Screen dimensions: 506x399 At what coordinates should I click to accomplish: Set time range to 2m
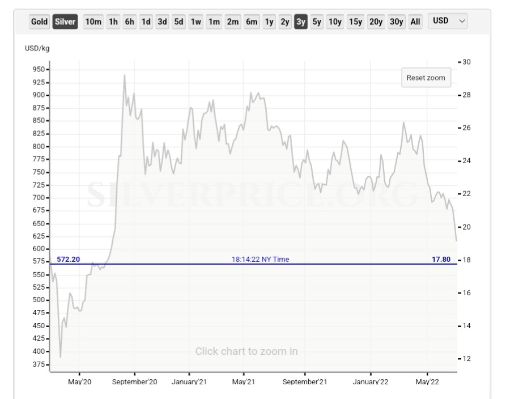point(233,22)
